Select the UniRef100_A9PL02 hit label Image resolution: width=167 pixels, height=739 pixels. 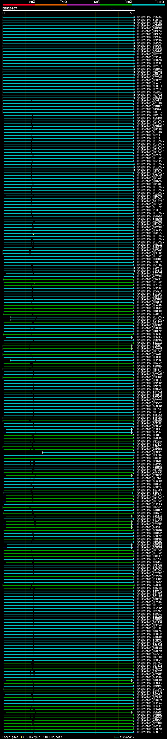tap(150, 43)
